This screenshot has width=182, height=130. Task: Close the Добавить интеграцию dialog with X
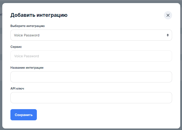click(x=168, y=15)
